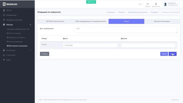Switch to ИИН индивидуального предпринимателя tab

pyautogui.click(x=91, y=21)
